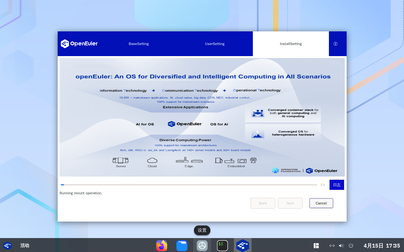The height and width of the screenshot is (252, 404).
Task: Click the openEuler installer taskbar icon
Action: (243, 245)
